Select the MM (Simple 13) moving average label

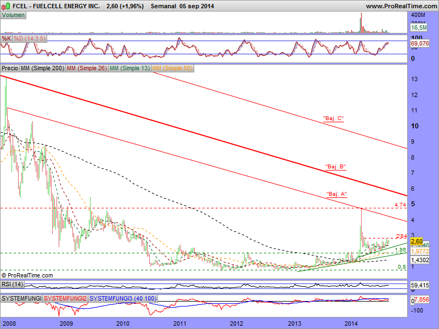pyautogui.click(x=130, y=68)
